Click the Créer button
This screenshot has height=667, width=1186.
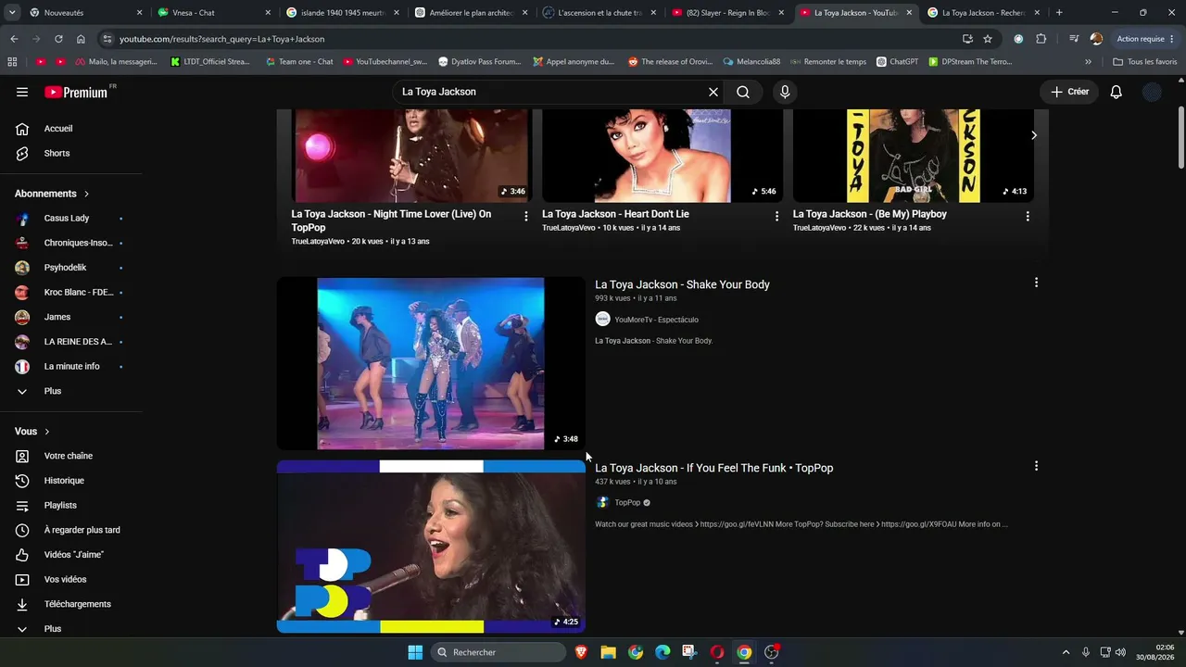[x=1069, y=92]
